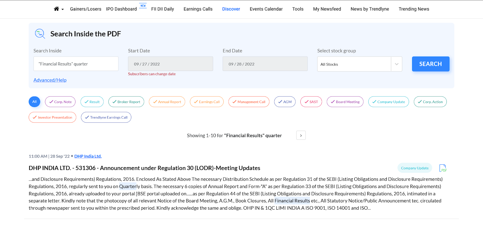Expand the home dropdown caret
483x228 pixels.
pos(62,9)
